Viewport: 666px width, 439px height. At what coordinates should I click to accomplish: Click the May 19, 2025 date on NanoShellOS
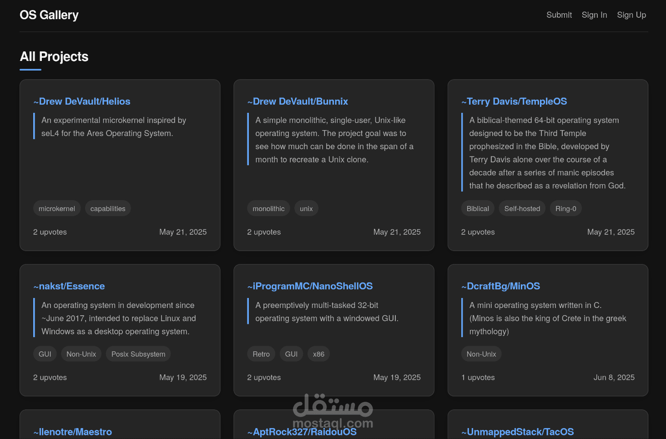coord(397,378)
